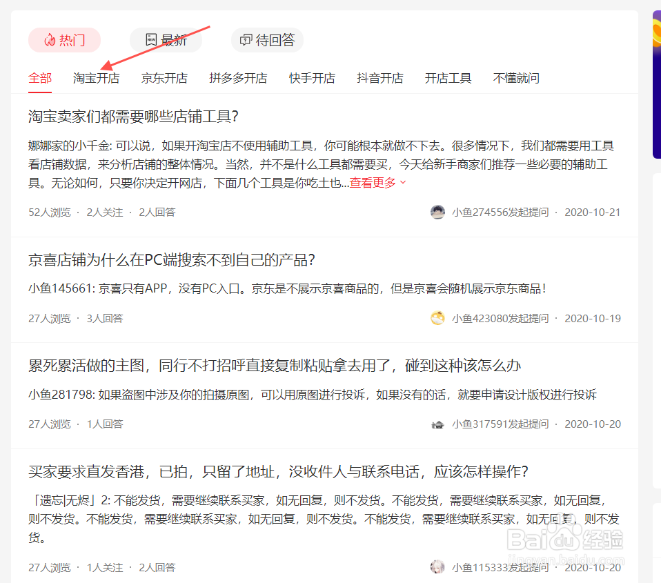This screenshot has width=661, height=583.
Task: Click answer text starting 小鱼145661
Action: (288, 289)
